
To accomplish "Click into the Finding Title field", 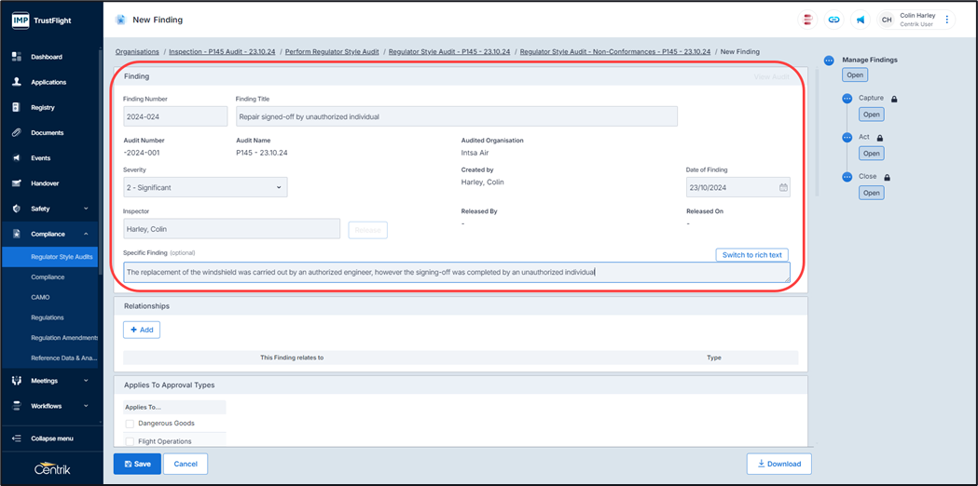I will click(x=456, y=117).
